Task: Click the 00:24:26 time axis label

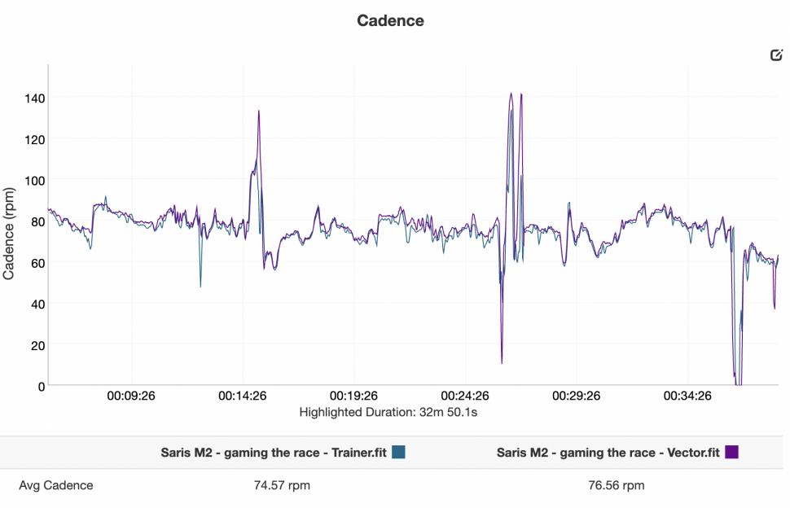Action: coord(465,396)
